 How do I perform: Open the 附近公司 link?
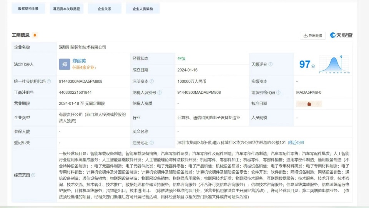(x=296, y=143)
